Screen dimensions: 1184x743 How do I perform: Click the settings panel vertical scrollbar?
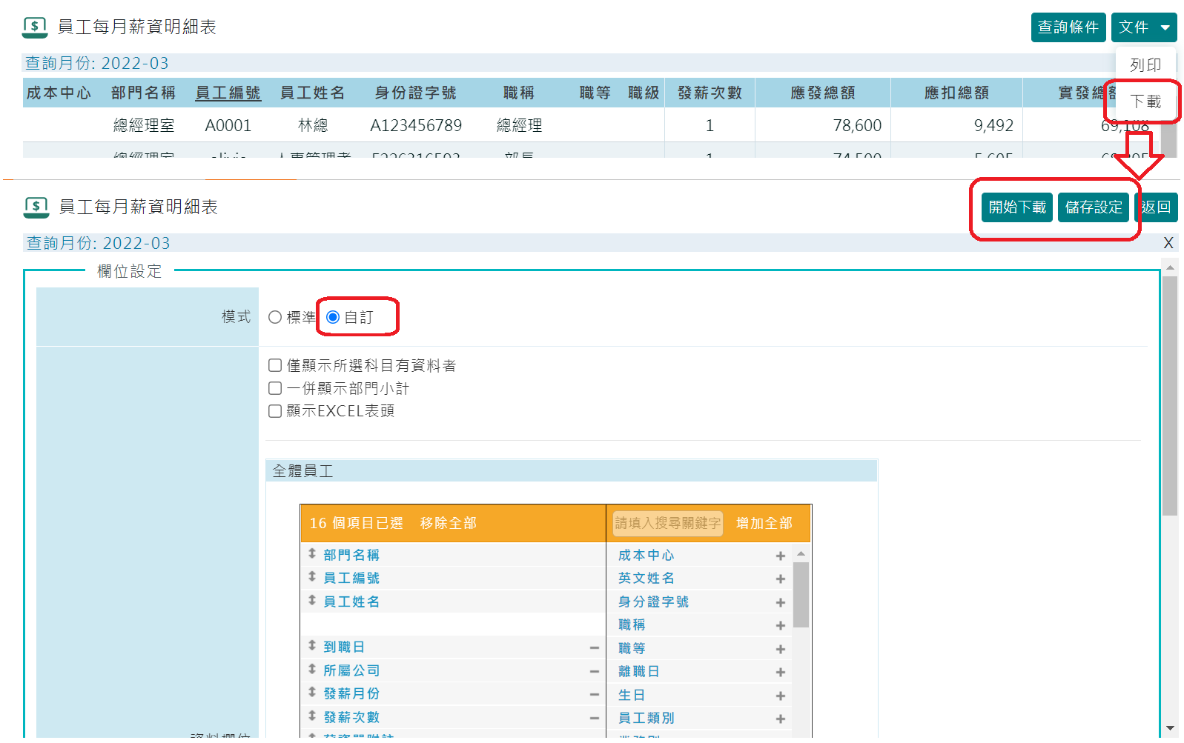click(1170, 396)
